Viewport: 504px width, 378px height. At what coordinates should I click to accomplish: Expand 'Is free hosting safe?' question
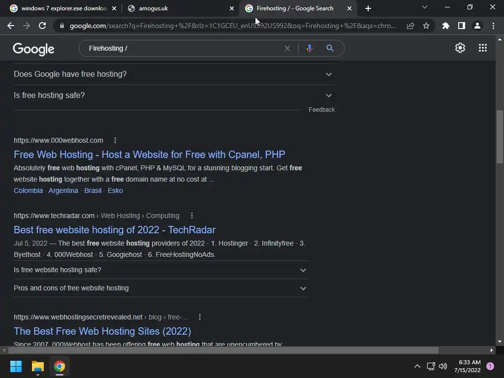(x=174, y=95)
